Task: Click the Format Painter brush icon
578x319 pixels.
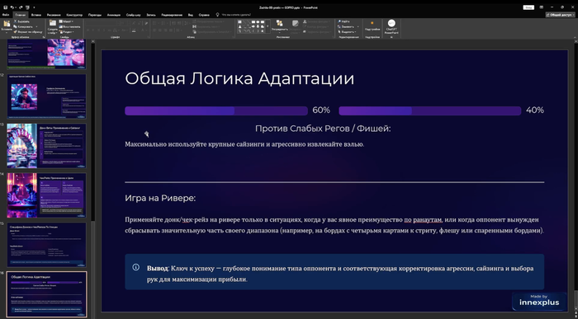Action: click(15, 32)
